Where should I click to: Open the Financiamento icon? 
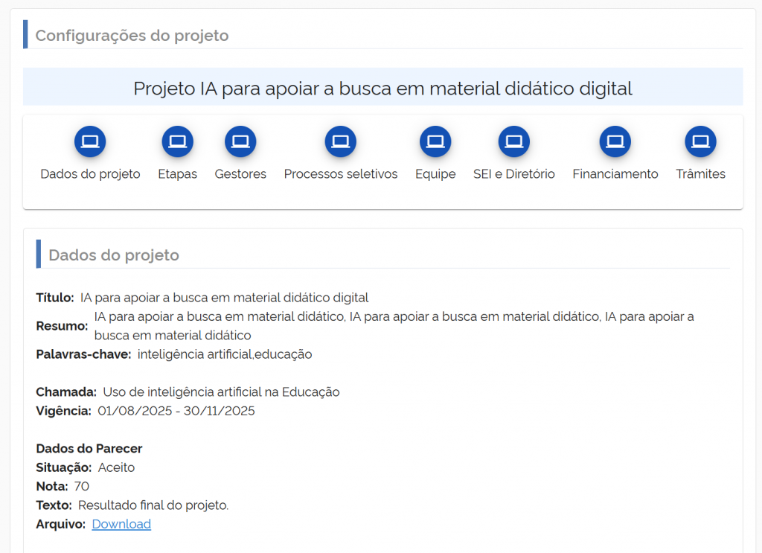pos(615,141)
